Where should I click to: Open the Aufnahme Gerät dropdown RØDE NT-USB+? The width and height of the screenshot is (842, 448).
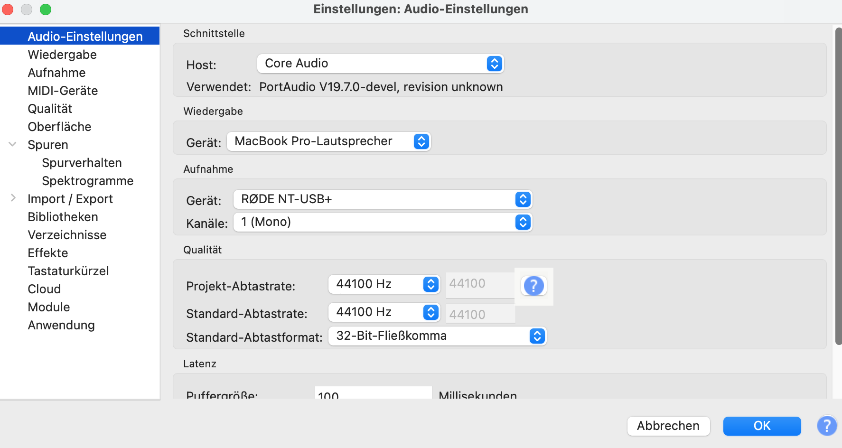tap(383, 199)
